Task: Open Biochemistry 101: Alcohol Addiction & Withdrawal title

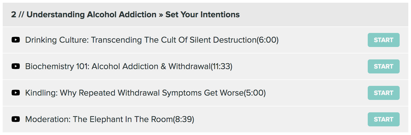Action: click(x=118, y=66)
